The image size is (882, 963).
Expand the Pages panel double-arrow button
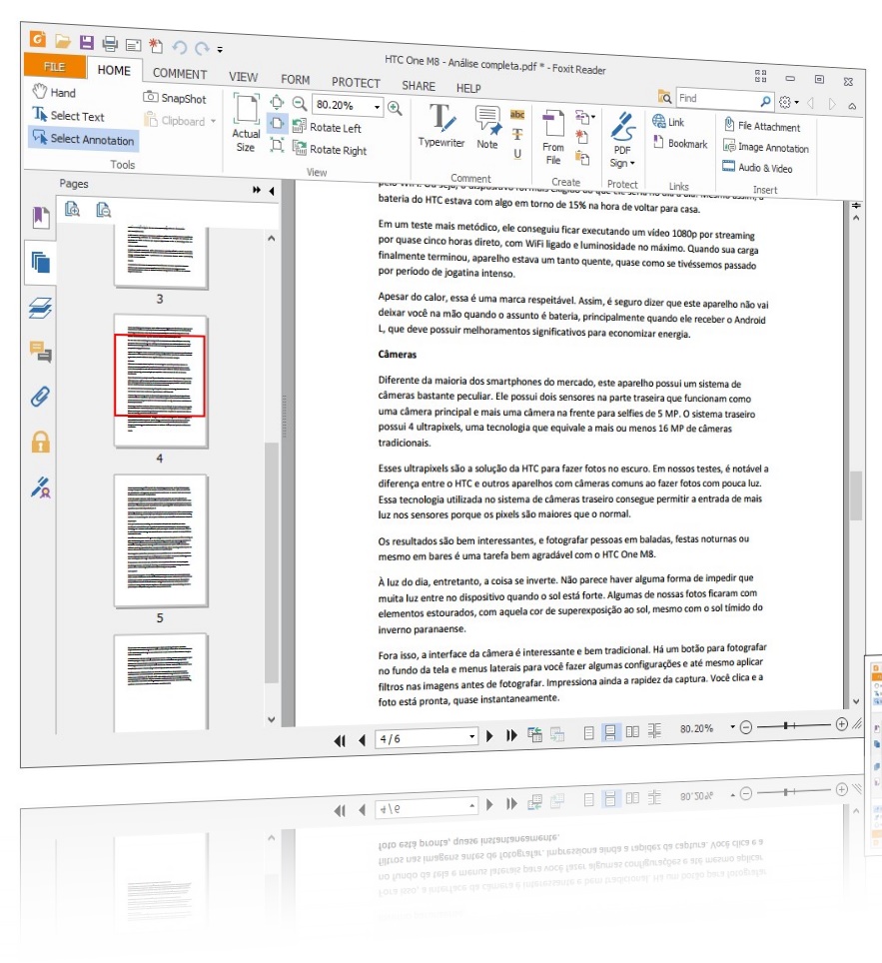click(256, 190)
